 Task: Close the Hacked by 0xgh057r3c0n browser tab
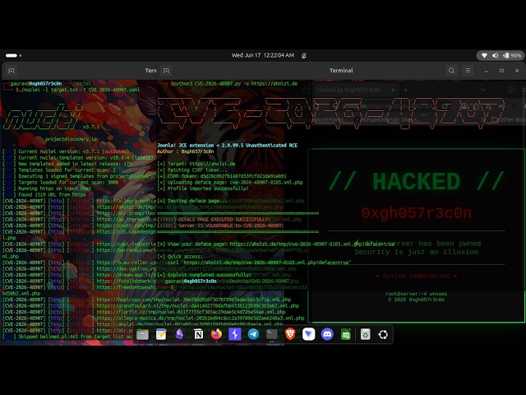pos(393,90)
